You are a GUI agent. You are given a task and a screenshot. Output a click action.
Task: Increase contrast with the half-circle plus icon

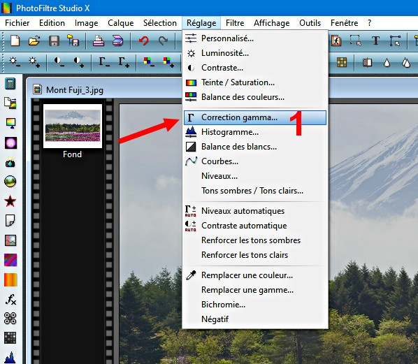[x=79, y=61]
